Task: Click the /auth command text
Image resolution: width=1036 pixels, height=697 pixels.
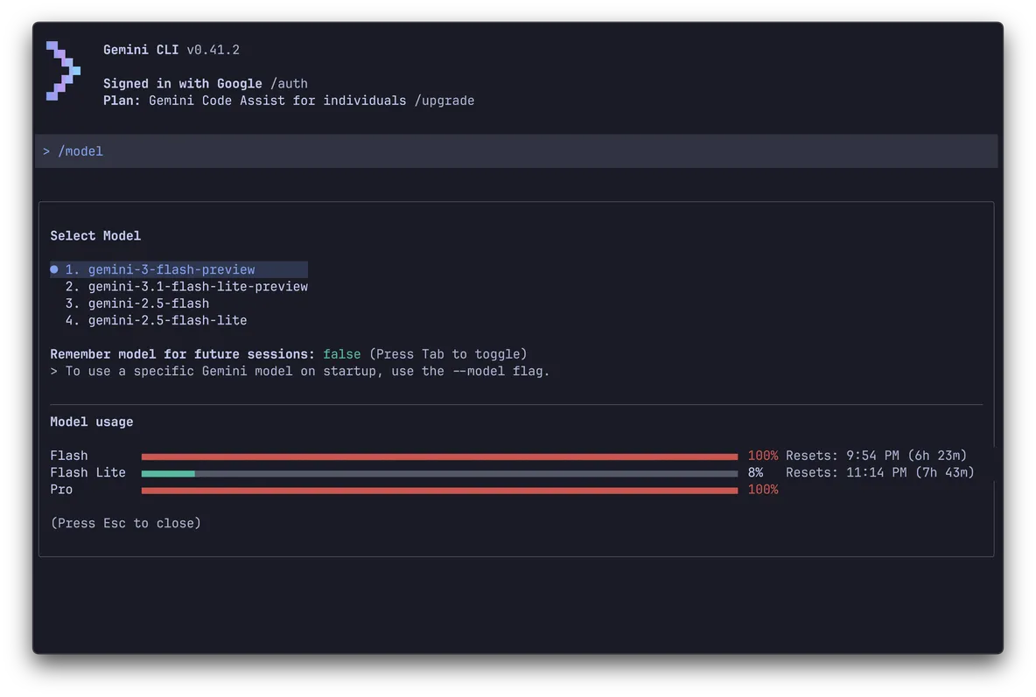Action: click(289, 84)
